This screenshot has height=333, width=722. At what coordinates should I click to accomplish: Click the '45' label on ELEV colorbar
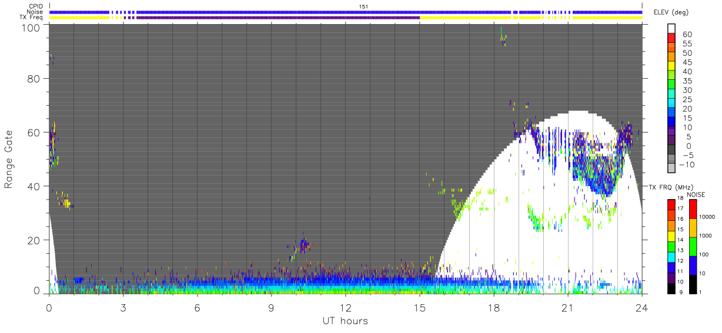(686, 62)
